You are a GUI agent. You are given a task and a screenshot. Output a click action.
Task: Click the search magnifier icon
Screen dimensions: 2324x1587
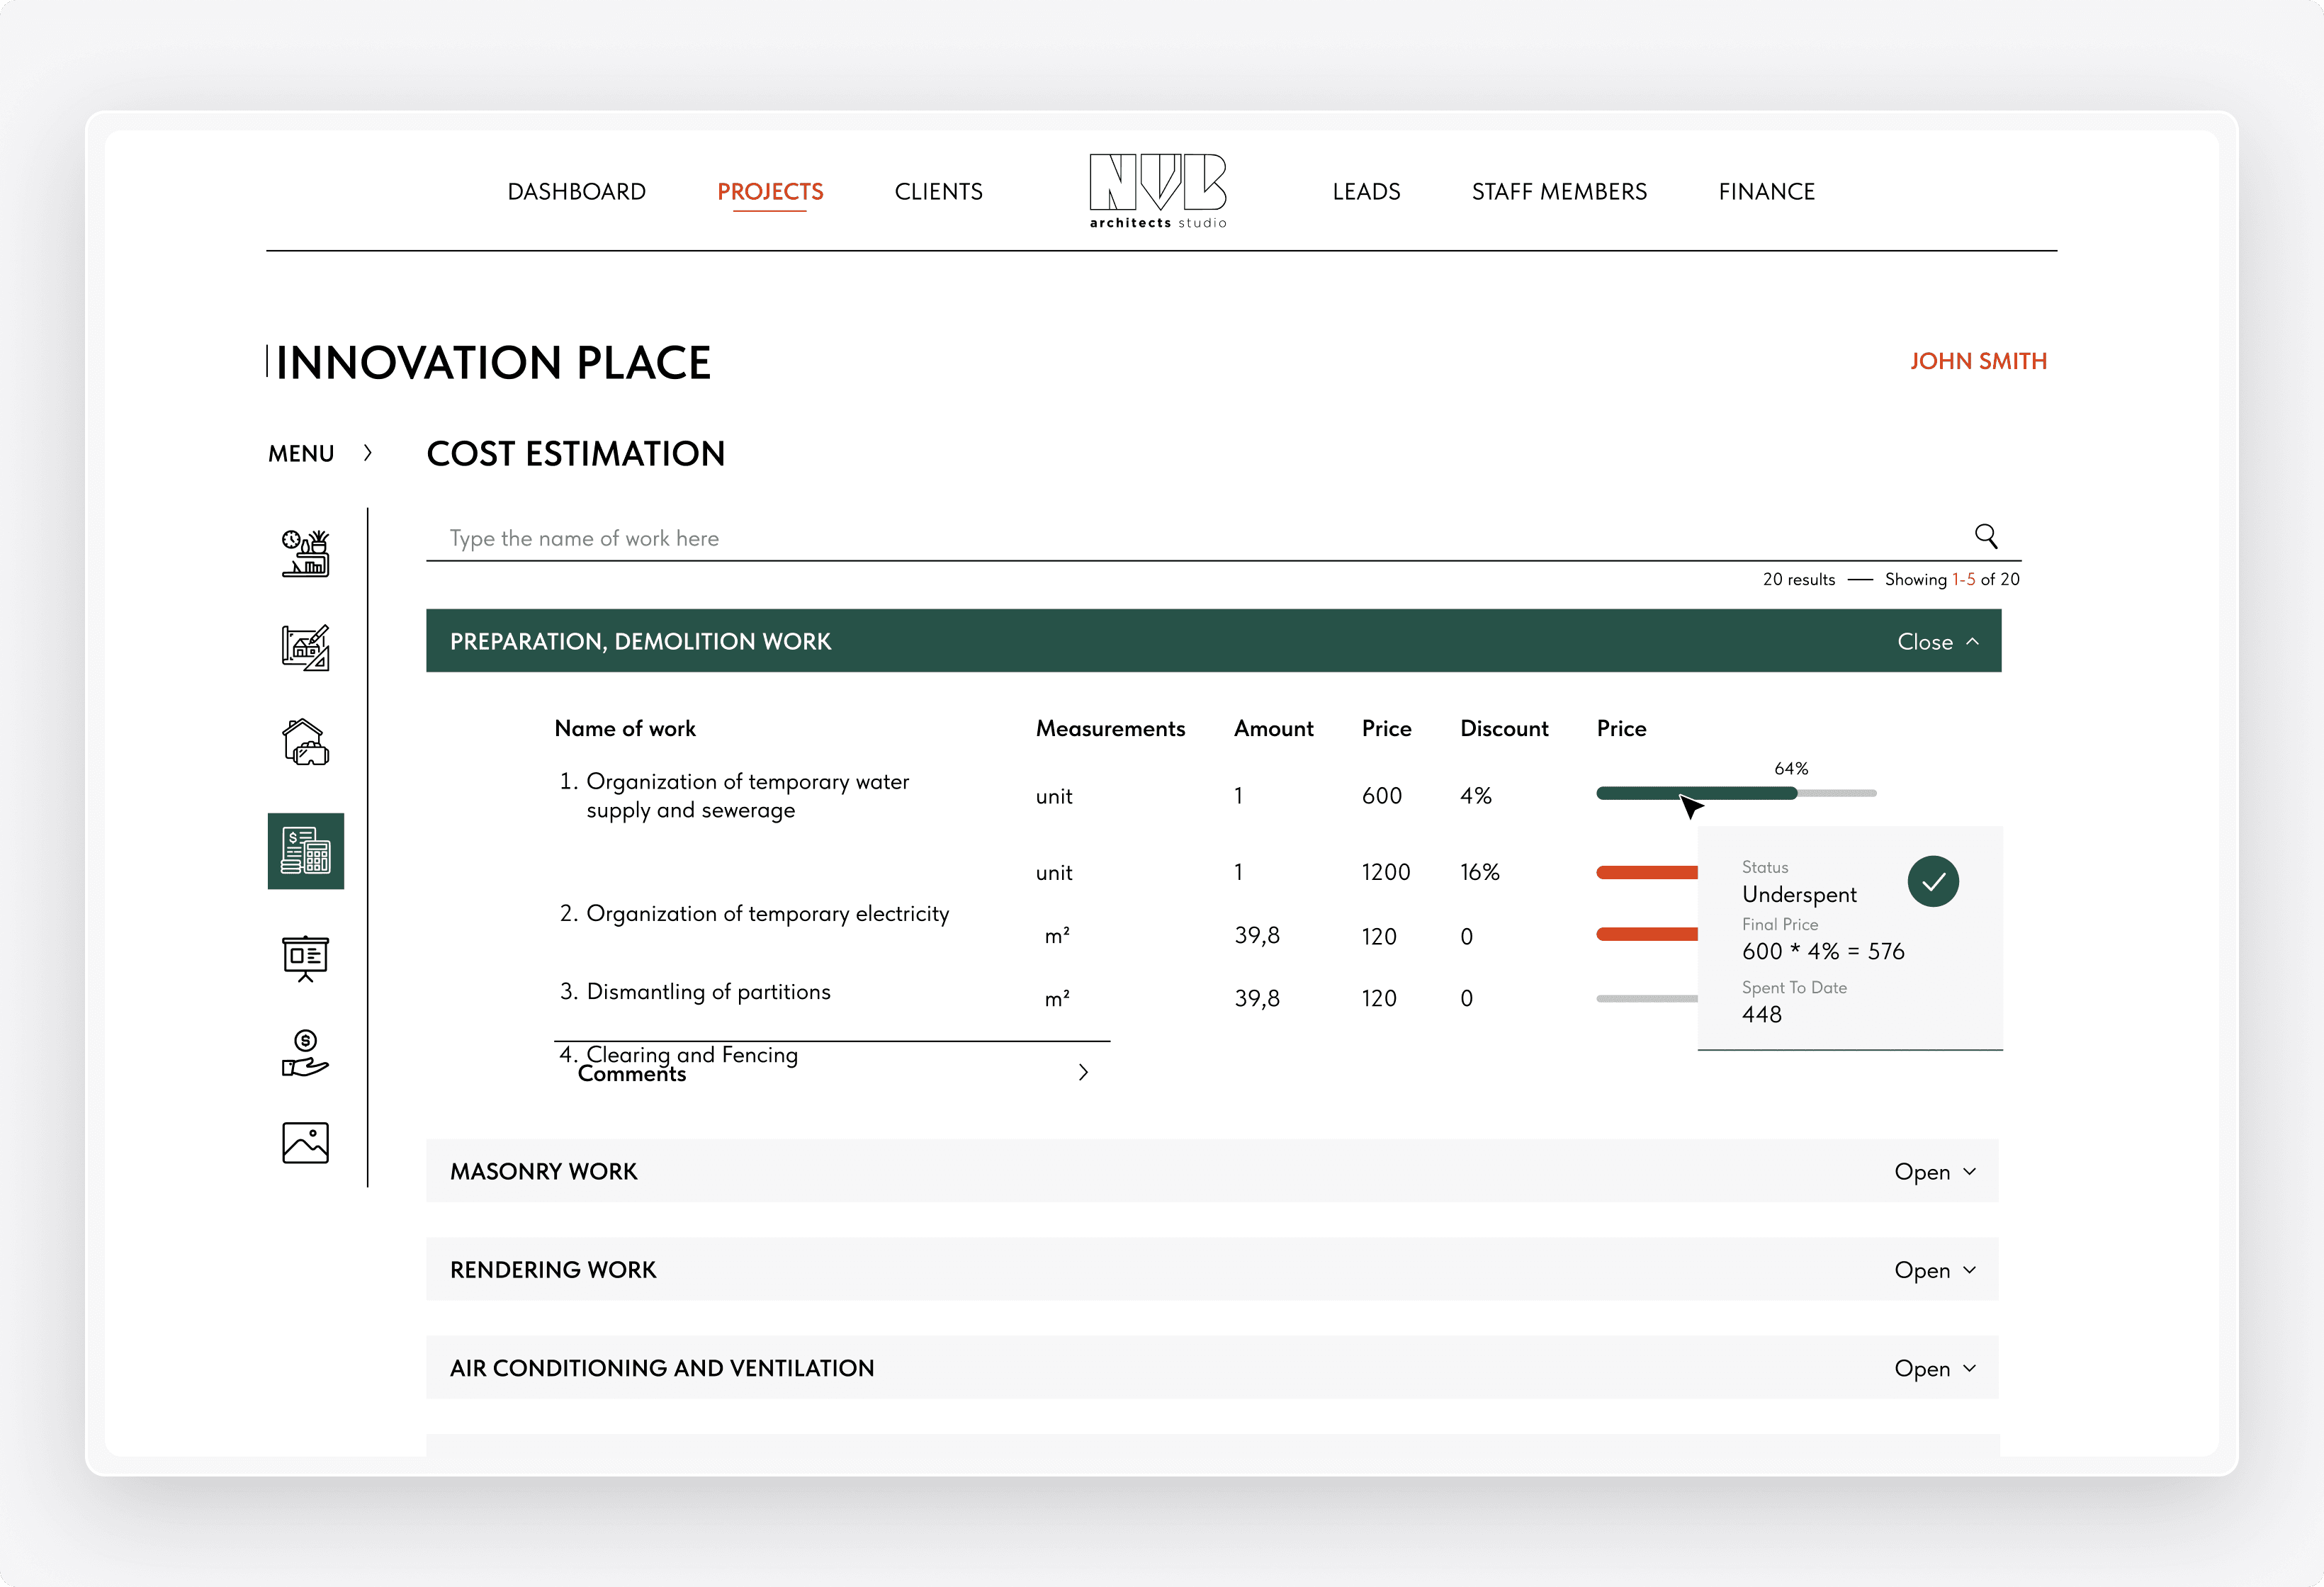1986,536
